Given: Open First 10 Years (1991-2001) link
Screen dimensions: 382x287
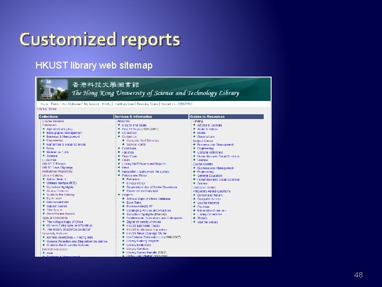Looking at the screenshot, I should (x=140, y=129).
